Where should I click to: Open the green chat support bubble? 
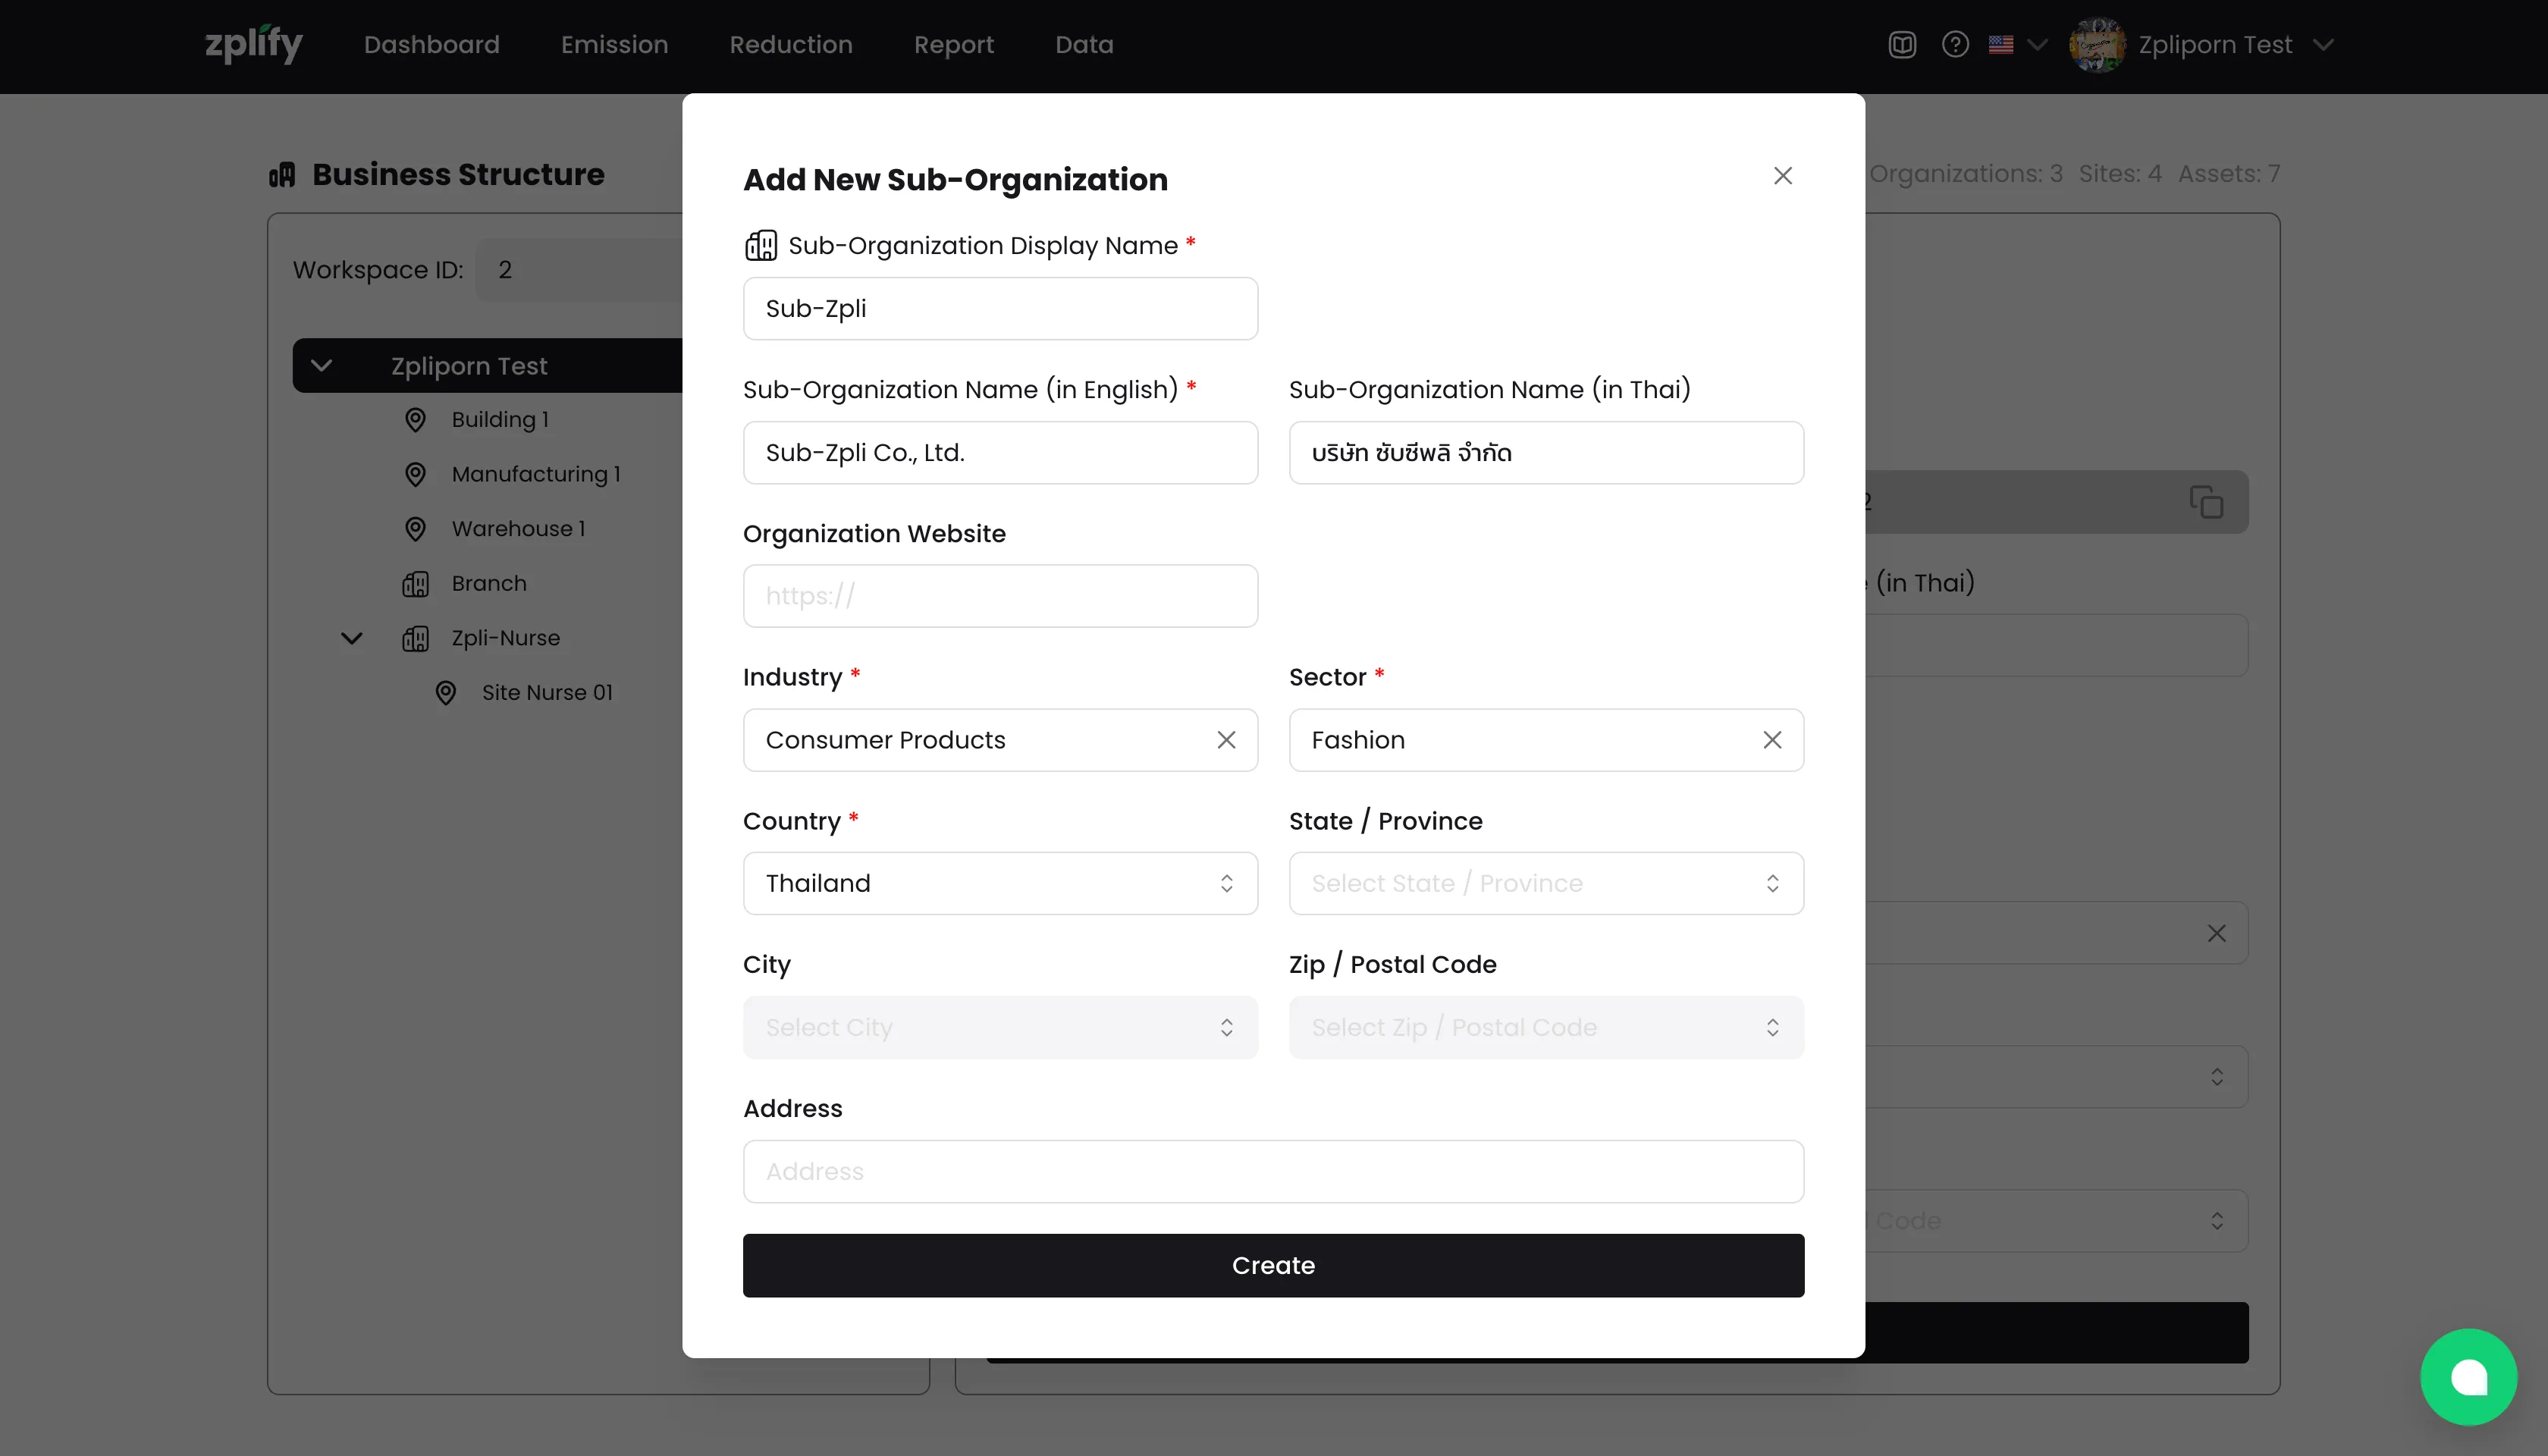[2468, 1377]
